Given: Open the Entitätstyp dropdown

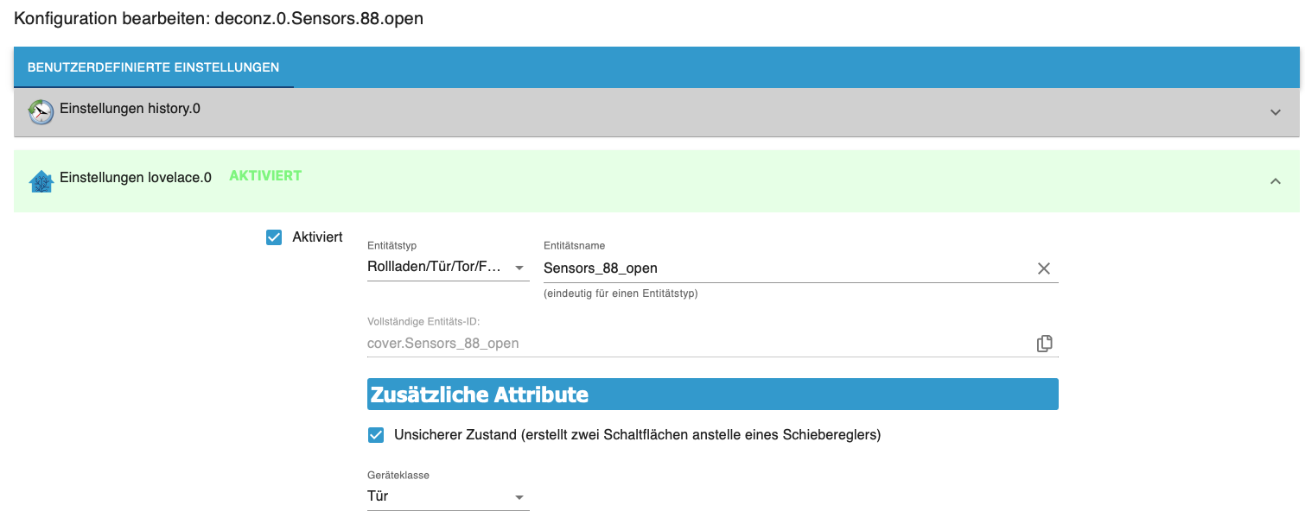Looking at the screenshot, I should pyautogui.click(x=448, y=268).
